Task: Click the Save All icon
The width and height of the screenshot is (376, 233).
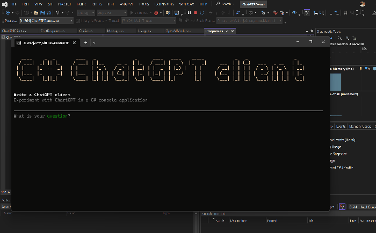Action: pyautogui.click(x=49, y=13)
